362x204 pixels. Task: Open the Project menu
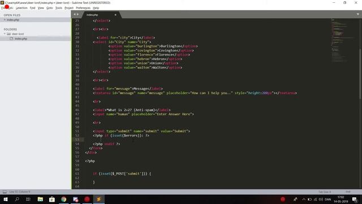pyautogui.click(x=69, y=8)
